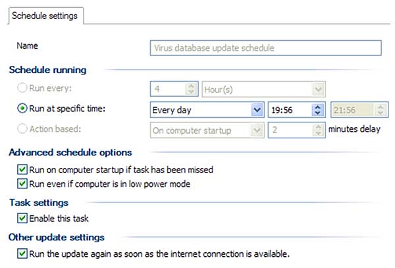
Task: Open the Hour(s) interval unit dropdown
Action: (319, 89)
